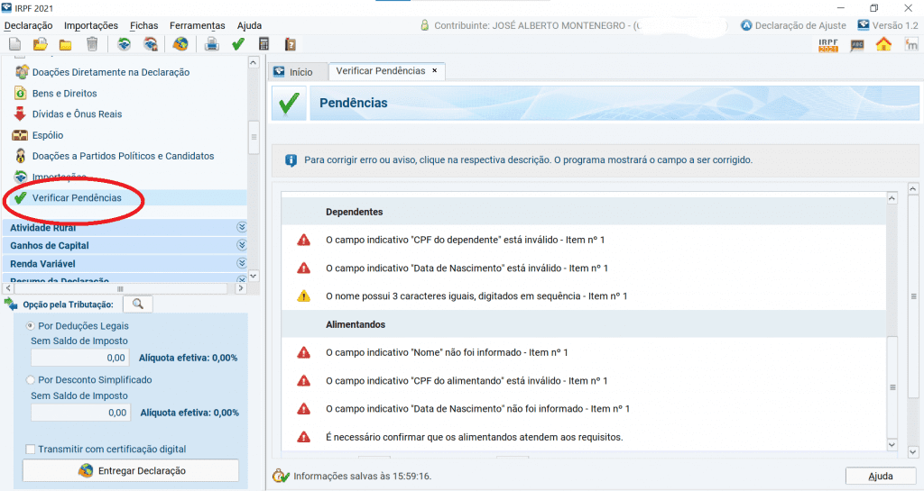The width and height of the screenshot is (924, 491).
Task: Click Alimentandos Data de Nascimento não informado error
Action: click(477, 409)
